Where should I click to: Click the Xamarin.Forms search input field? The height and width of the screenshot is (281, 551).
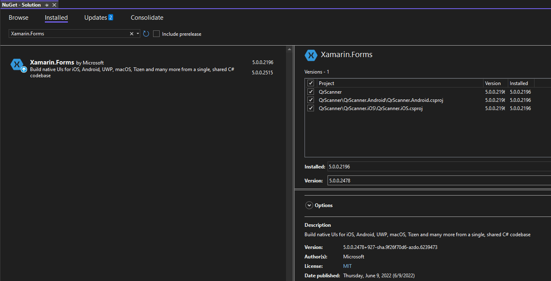tap(68, 34)
